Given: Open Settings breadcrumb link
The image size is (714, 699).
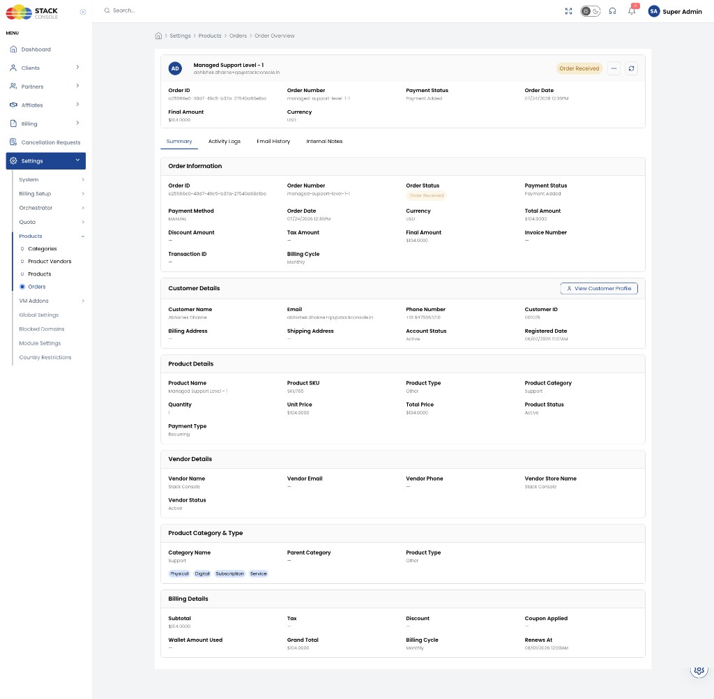Looking at the screenshot, I should pos(181,36).
